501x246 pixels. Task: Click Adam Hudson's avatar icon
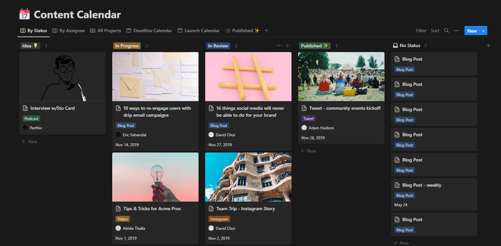click(x=304, y=128)
